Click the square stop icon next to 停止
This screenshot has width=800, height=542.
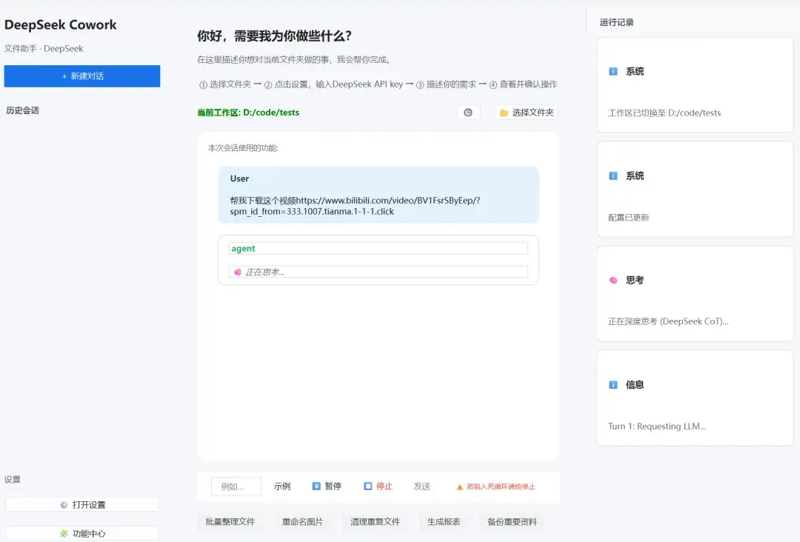click(x=368, y=486)
